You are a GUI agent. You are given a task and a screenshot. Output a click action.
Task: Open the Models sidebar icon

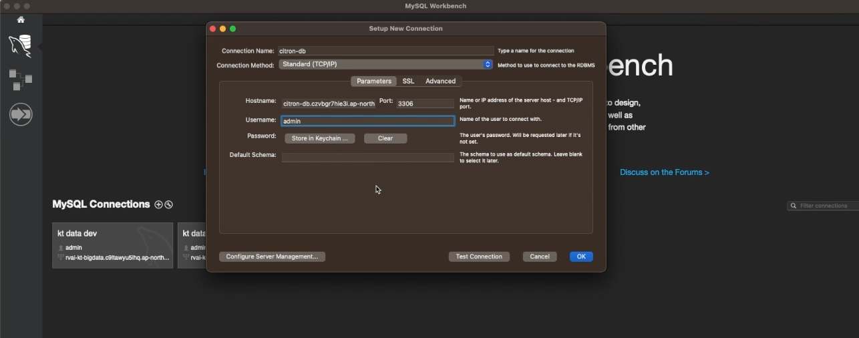click(x=21, y=79)
